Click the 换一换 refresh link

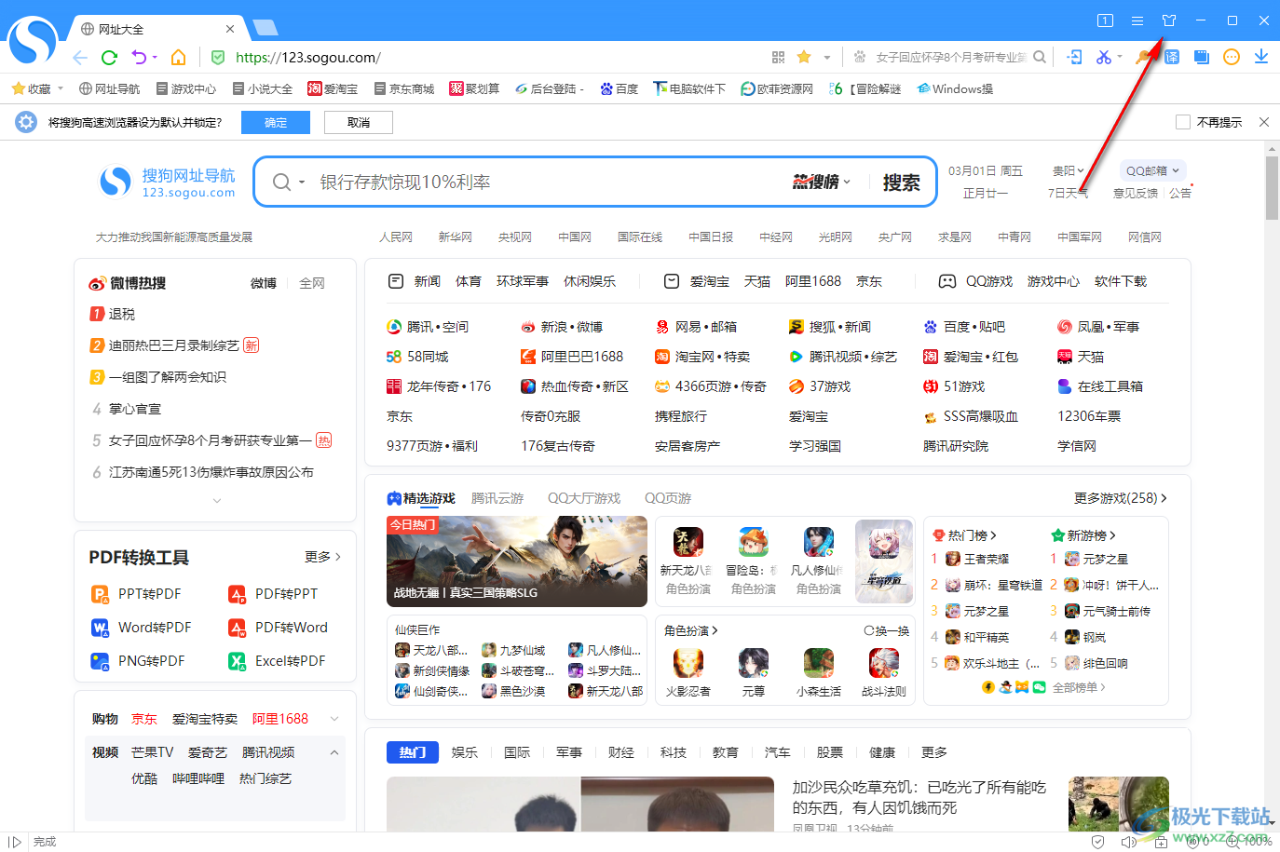coord(887,630)
